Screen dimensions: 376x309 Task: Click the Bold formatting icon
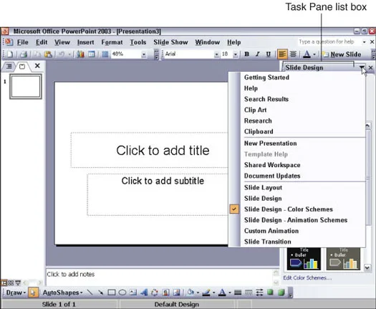coord(247,54)
